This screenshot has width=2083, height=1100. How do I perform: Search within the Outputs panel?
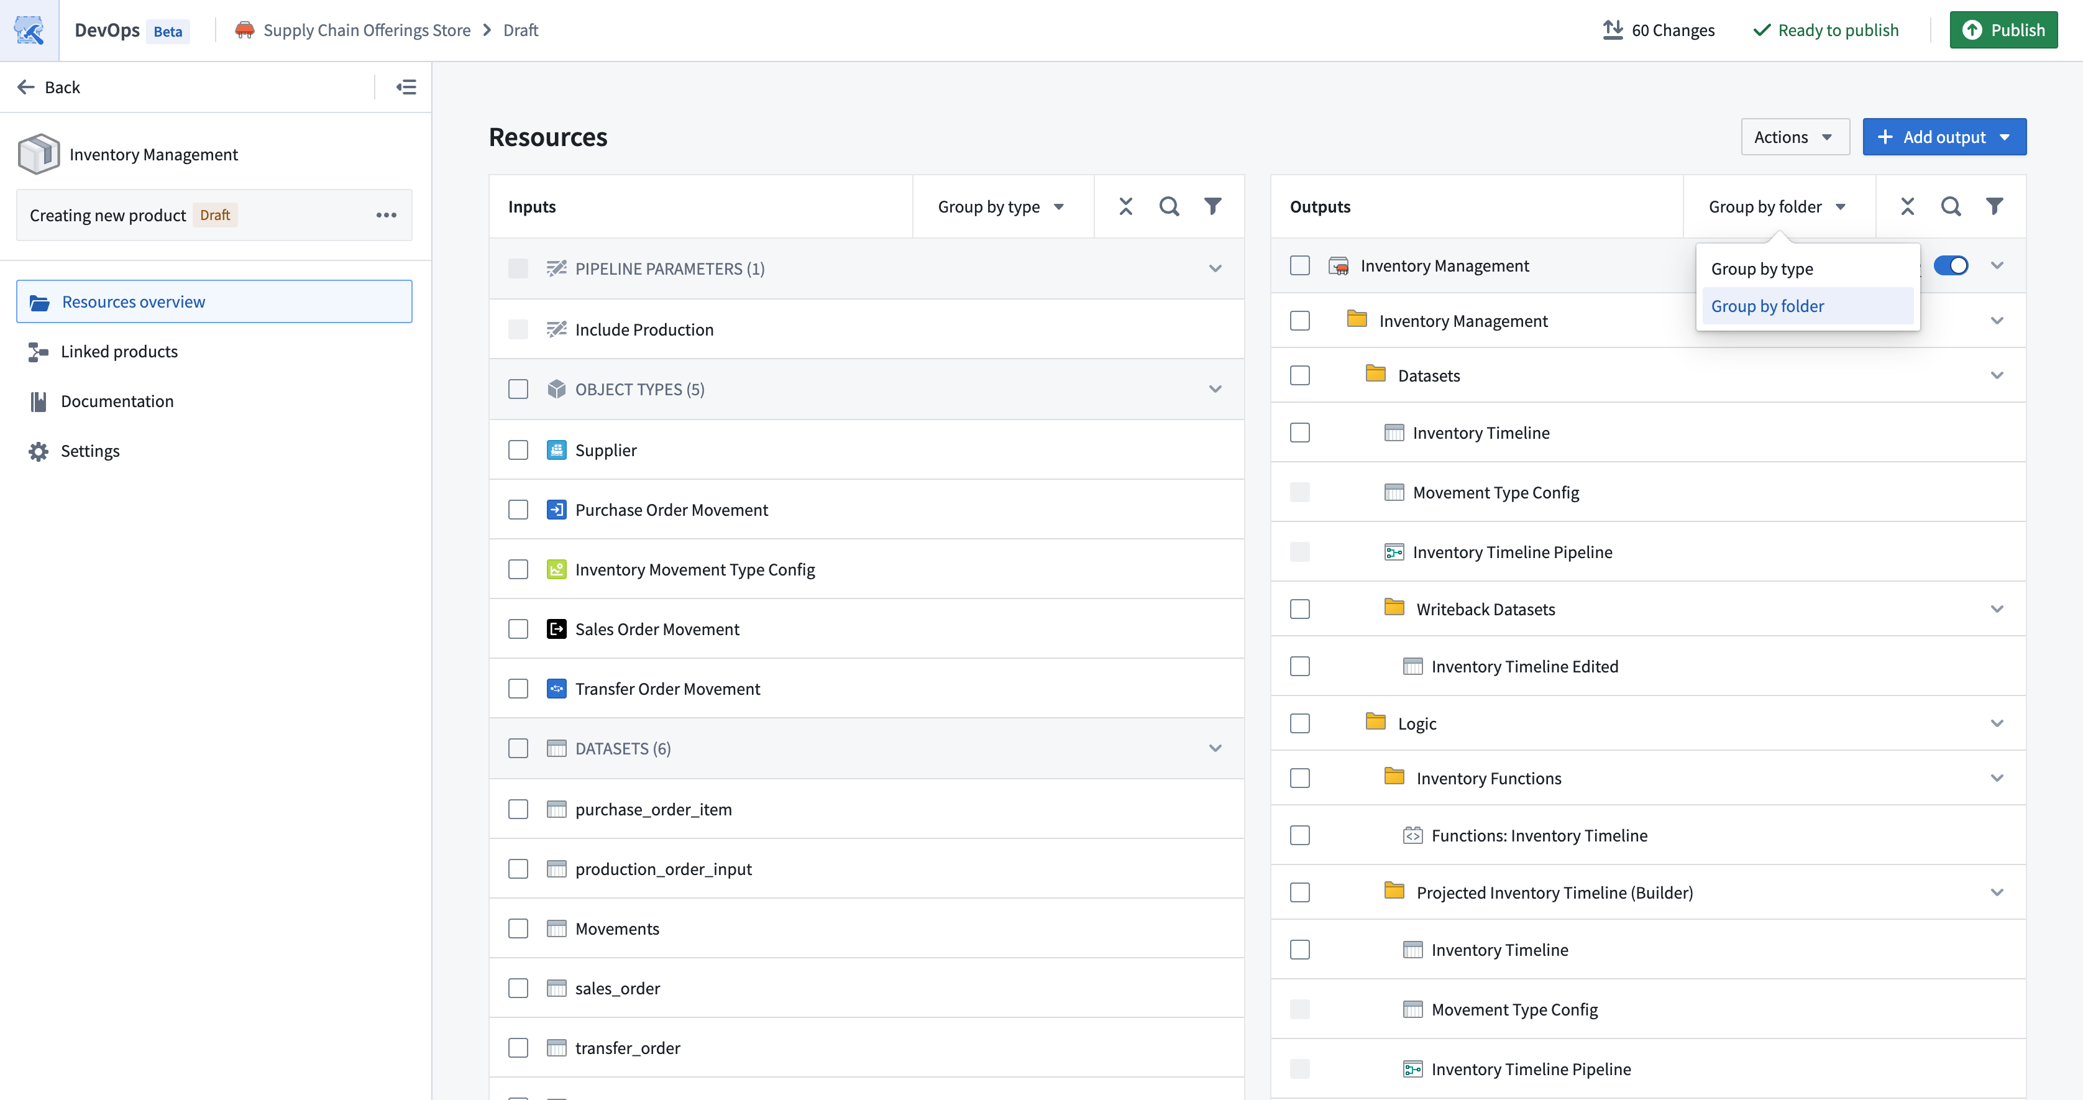click(1951, 206)
